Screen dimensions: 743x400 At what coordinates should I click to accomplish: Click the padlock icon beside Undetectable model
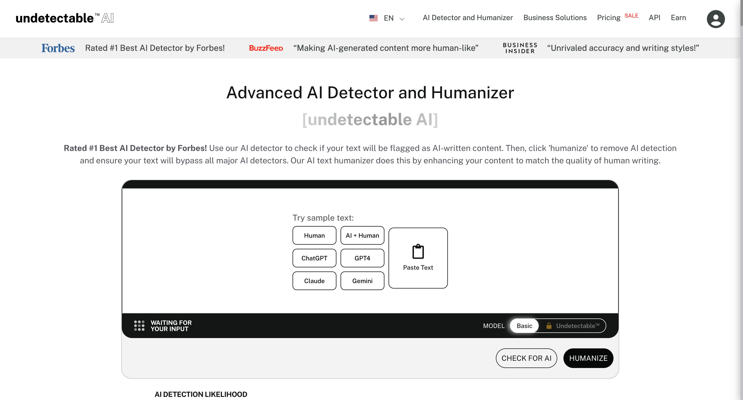(549, 325)
